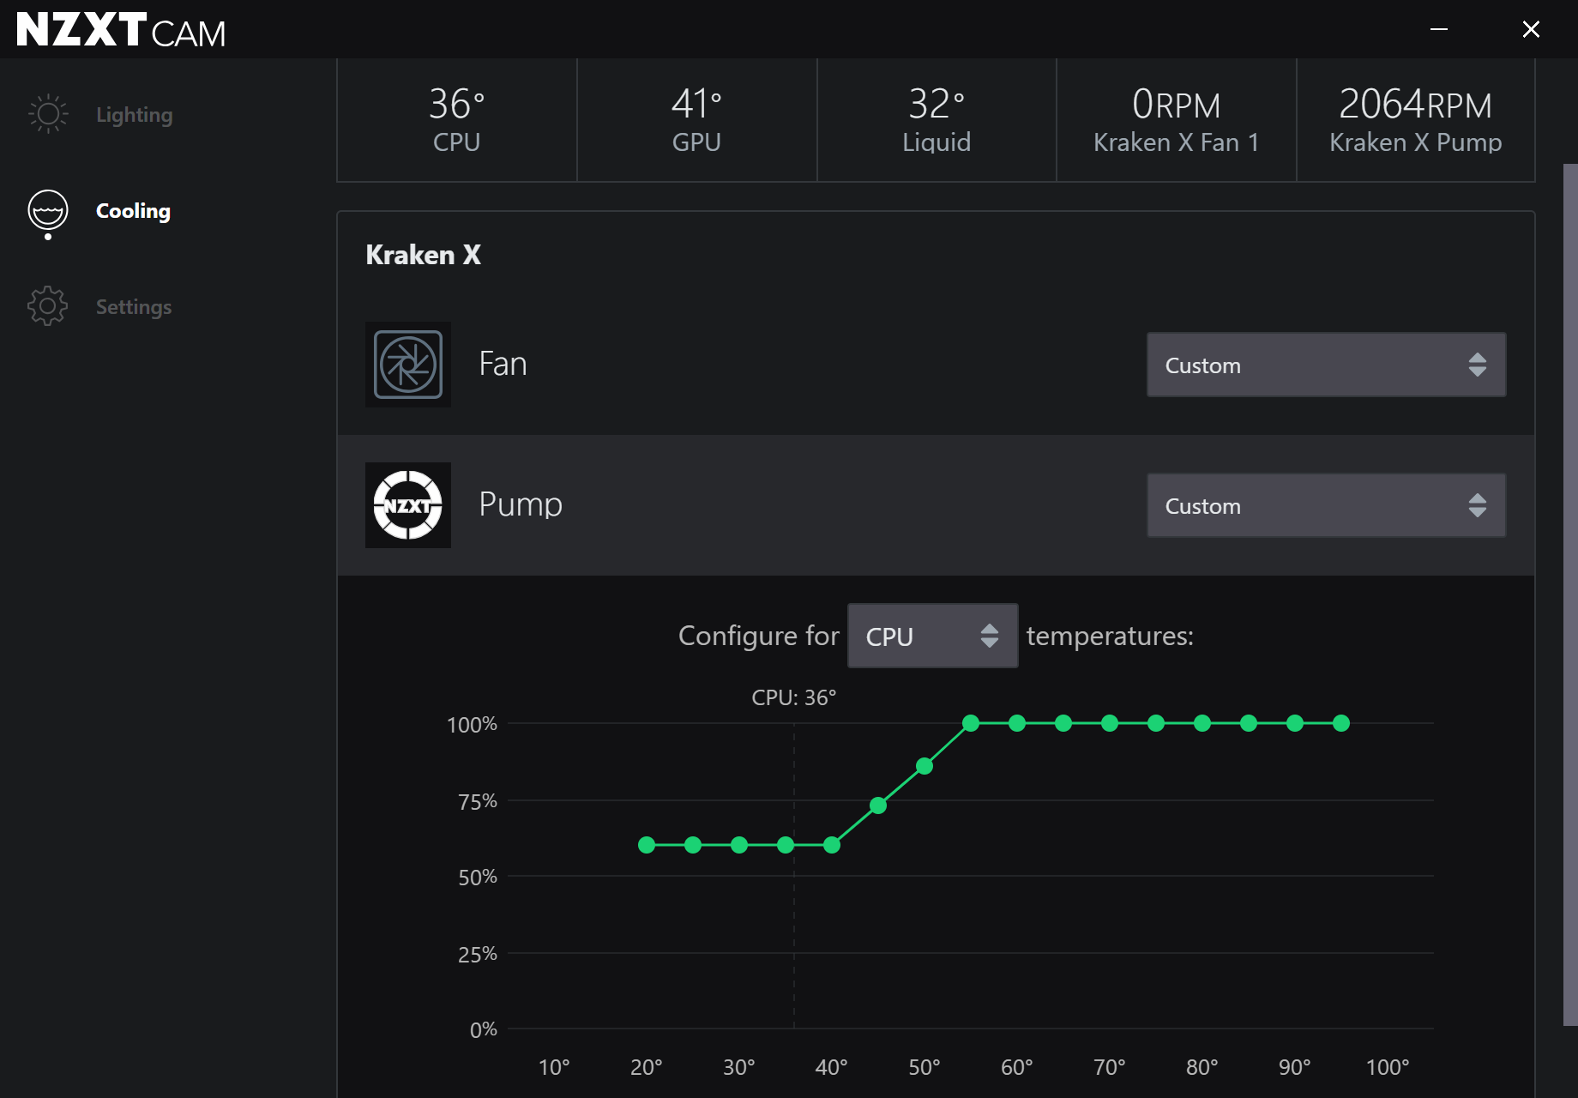Click the 0% label on the vertical axis
The height and width of the screenshot is (1098, 1578).
coord(484,1029)
